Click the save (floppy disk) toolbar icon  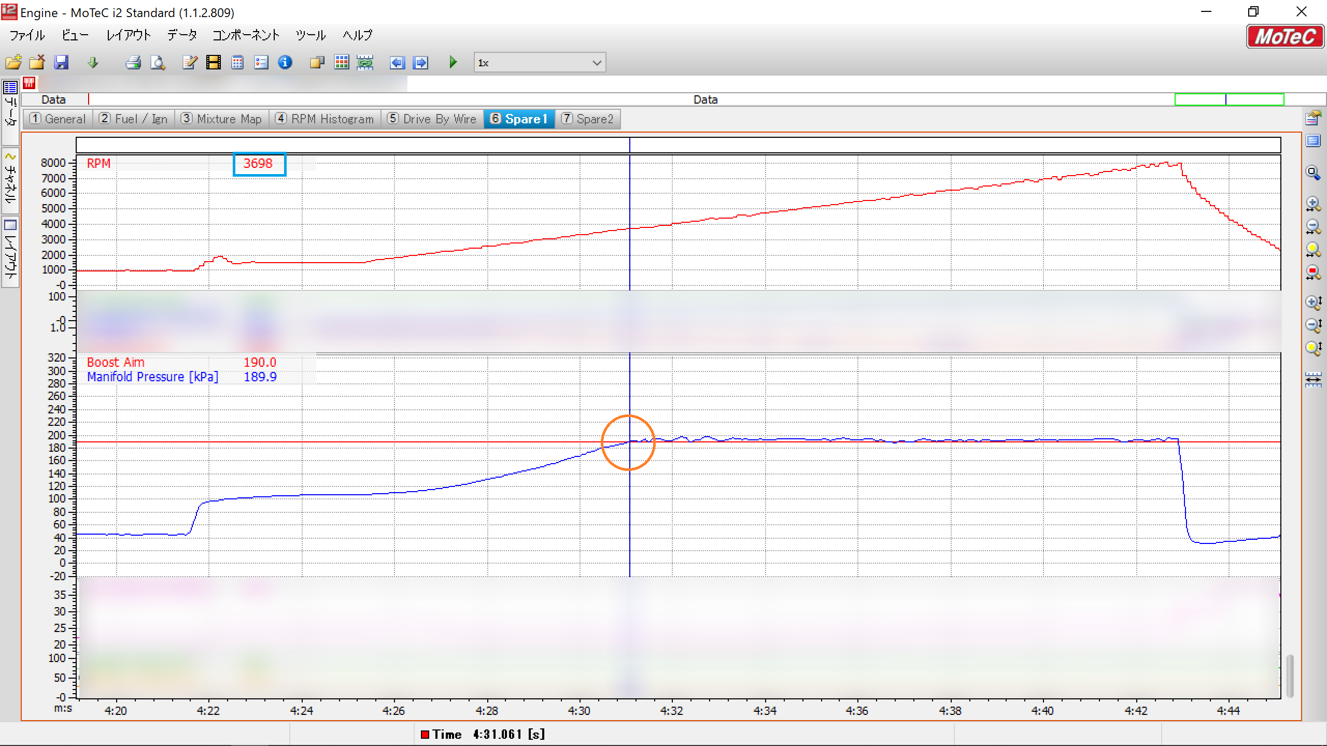coord(61,63)
